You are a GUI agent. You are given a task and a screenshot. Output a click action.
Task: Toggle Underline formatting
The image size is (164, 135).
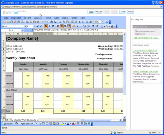coord(53,26)
